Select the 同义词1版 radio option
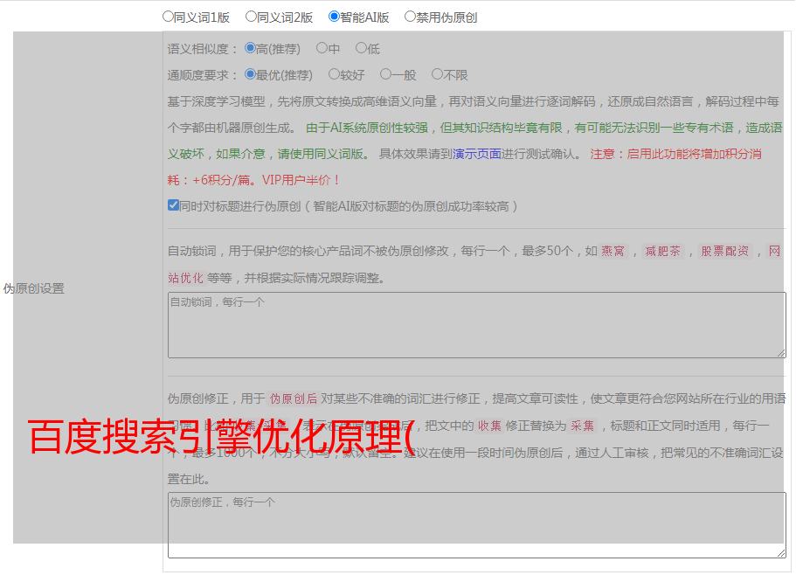Image resolution: width=796 pixels, height=575 pixels. [168, 17]
